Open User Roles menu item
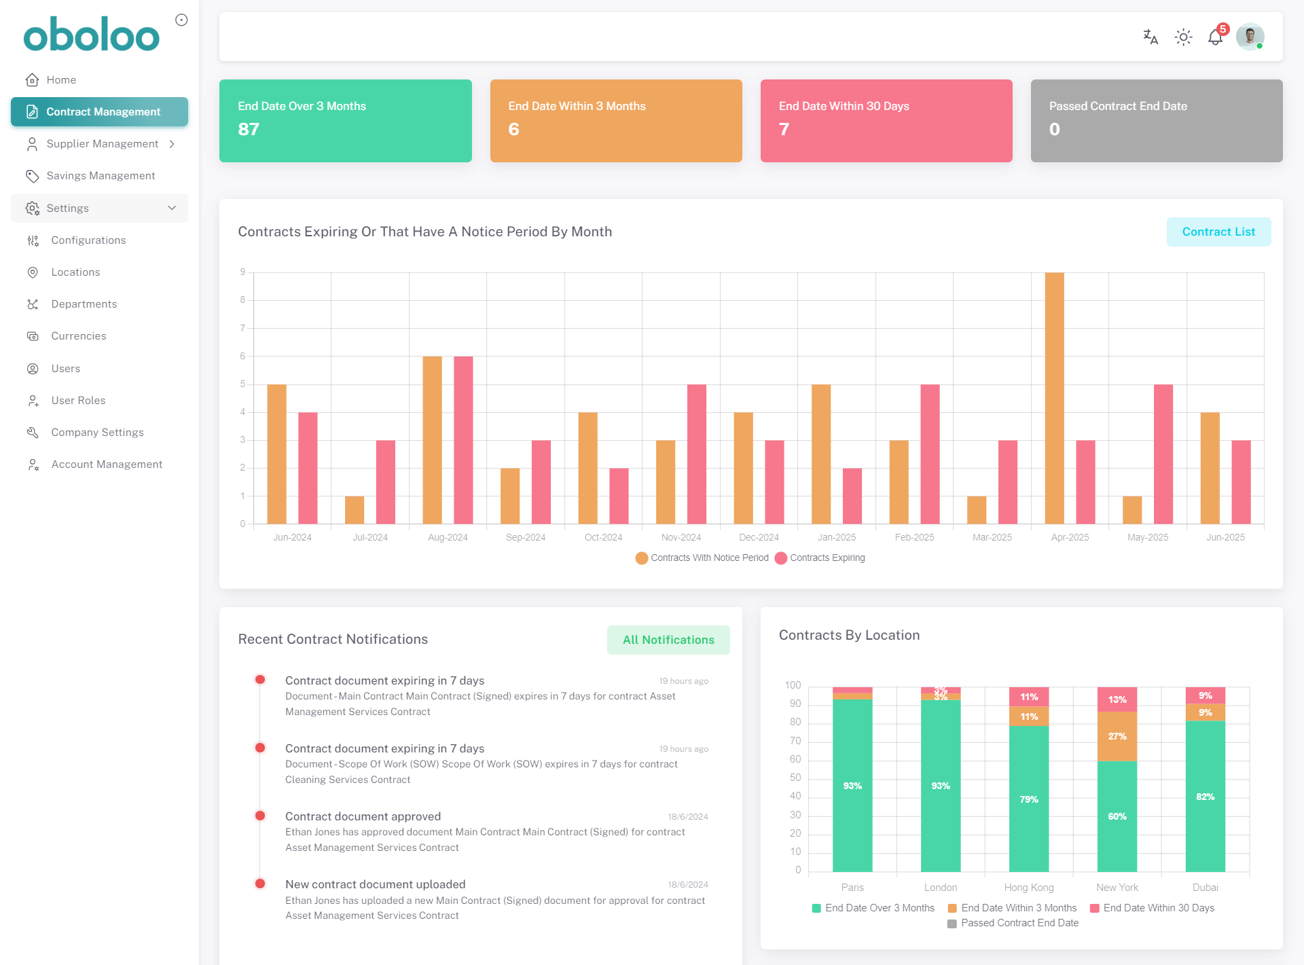This screenshot has height=965, width=1304. (x=99, y=401)
